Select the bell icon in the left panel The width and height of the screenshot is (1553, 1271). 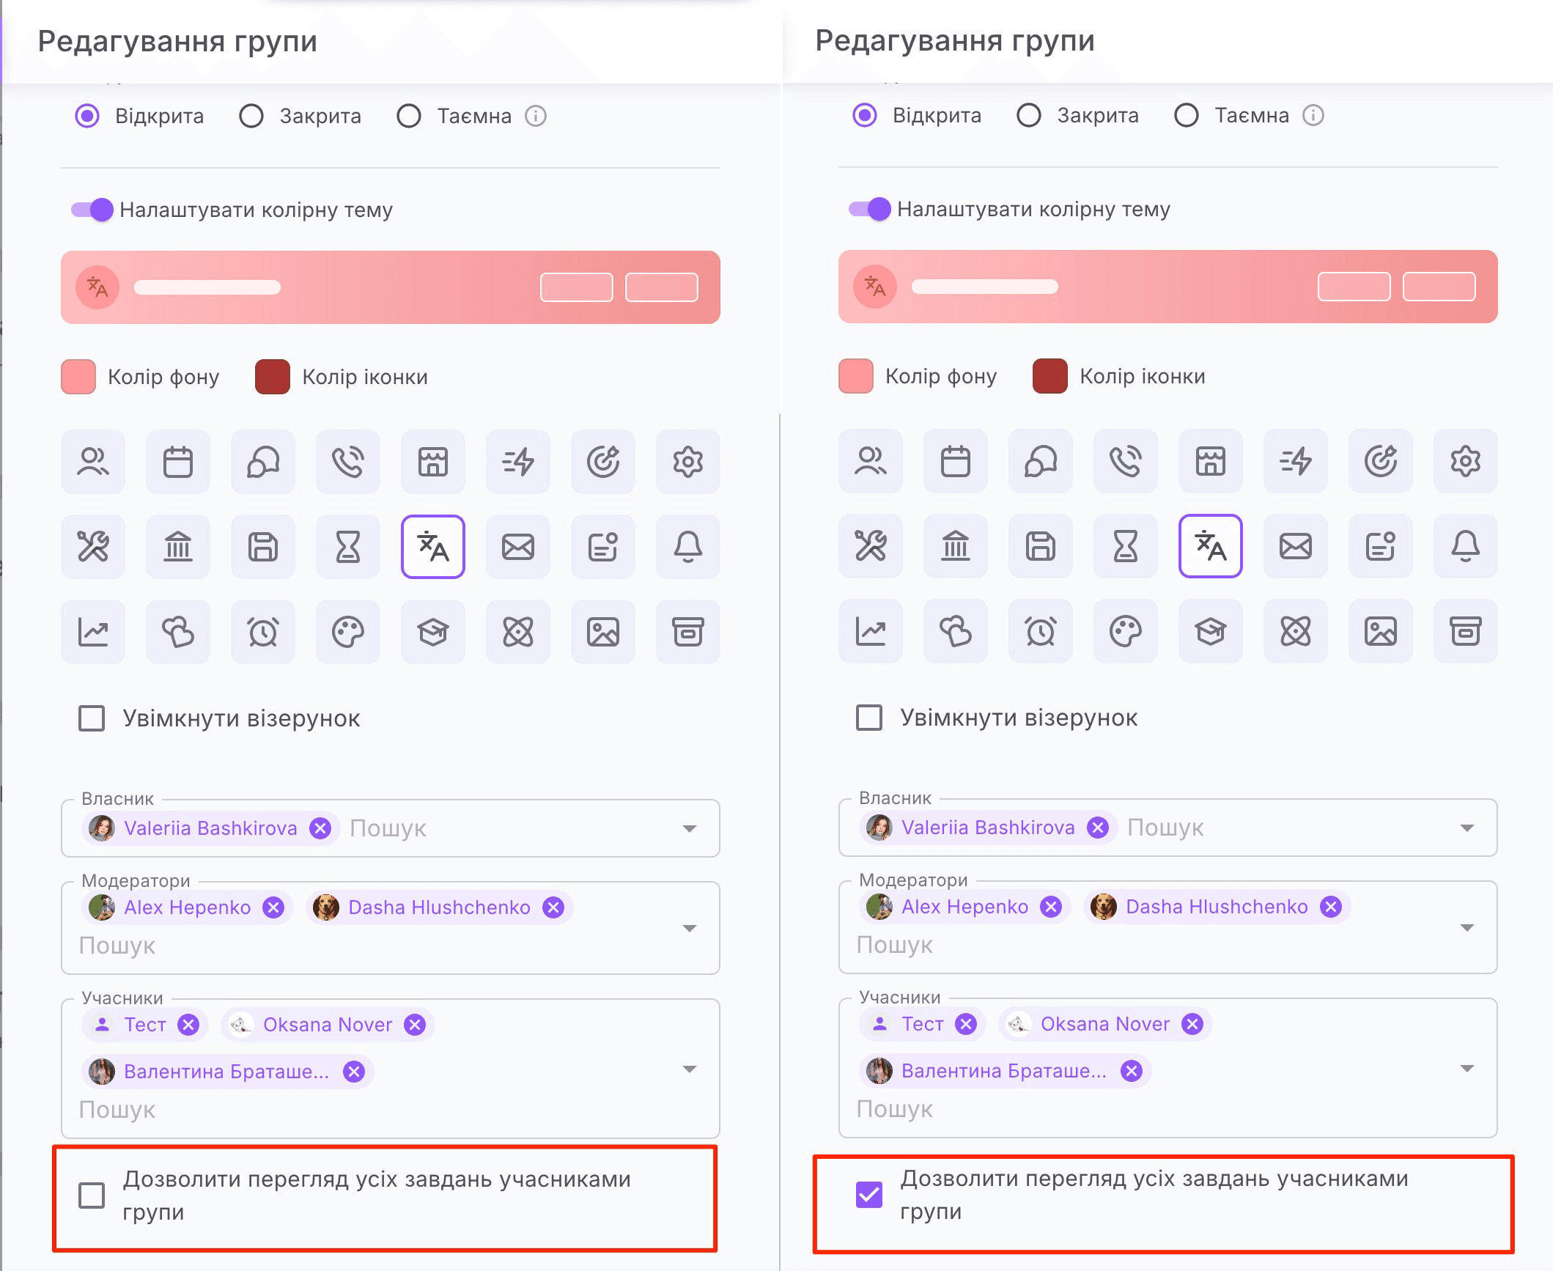tap(687, 547)
